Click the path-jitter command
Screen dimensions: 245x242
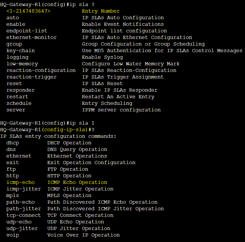[23, 209]
